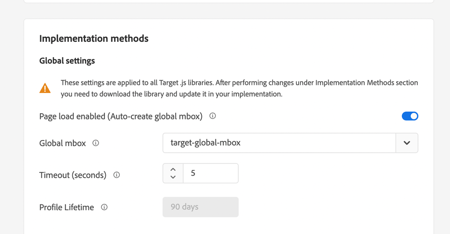Disable the Page load enabled toggle
This screenshot has width=450, height=234.
409,116
